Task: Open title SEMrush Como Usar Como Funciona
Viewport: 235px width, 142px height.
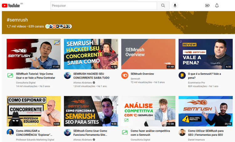Action: pyautogui.click(x=90, y=133)
